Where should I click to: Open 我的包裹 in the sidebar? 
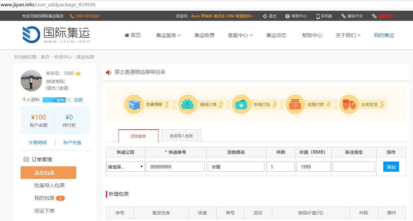[45, 198]
